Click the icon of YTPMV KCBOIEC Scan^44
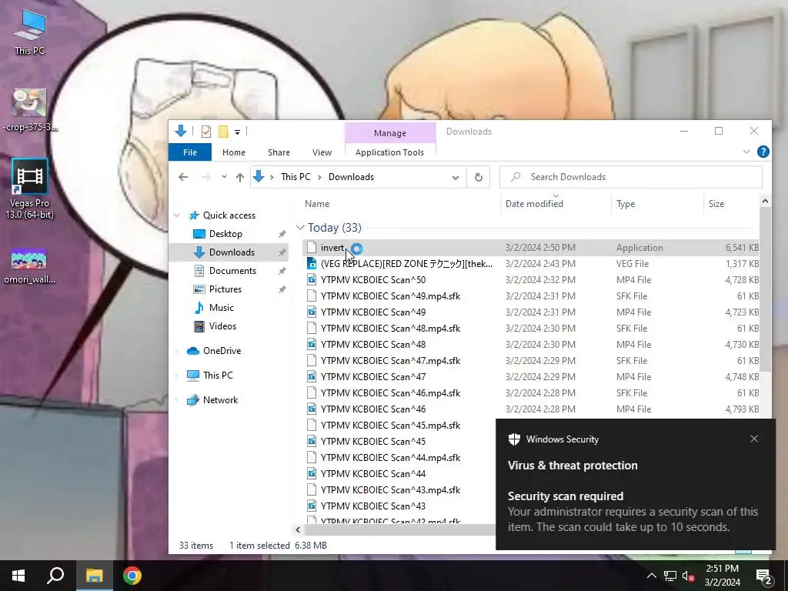The image size is (788, 591). click(x=312, y=473)
